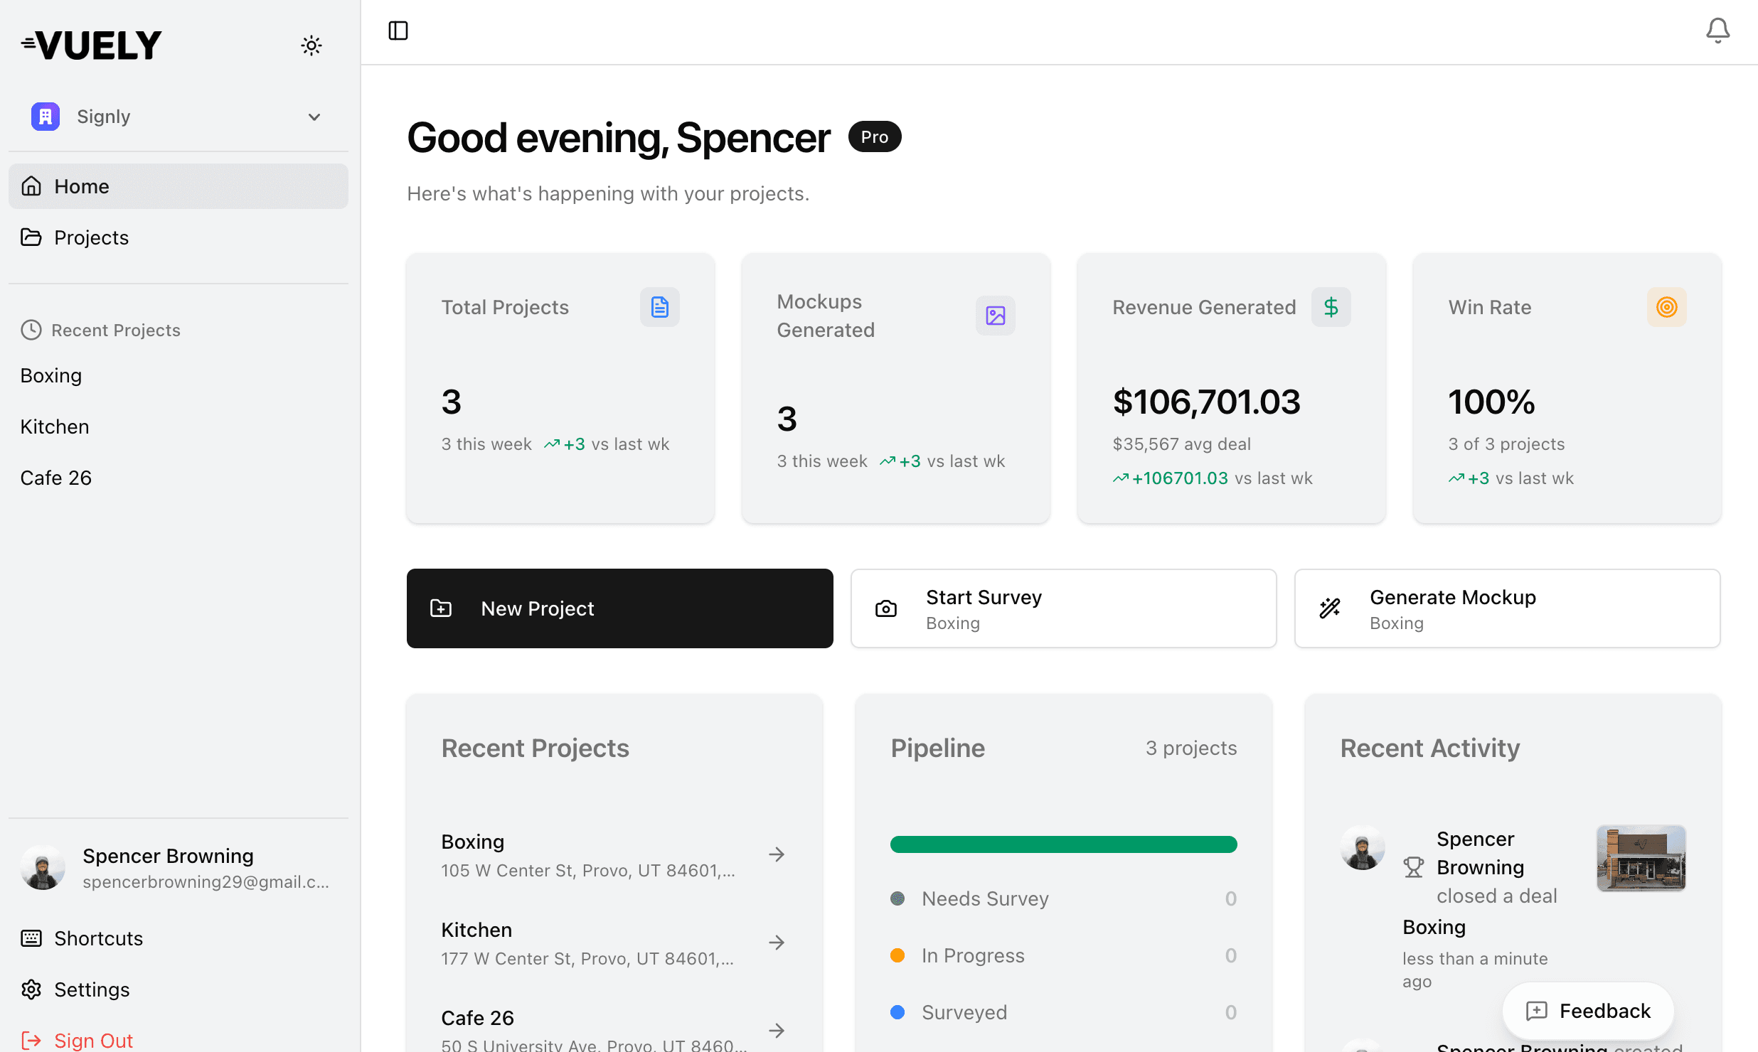Click the Vuely logo
The width and height of the screenshot is (1758, 1052).
[90, 44]
